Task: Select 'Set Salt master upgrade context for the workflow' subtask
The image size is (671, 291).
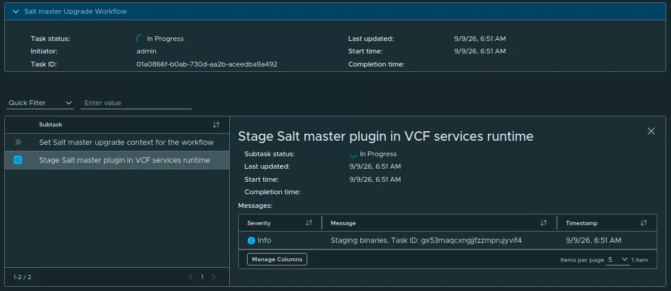Action: click(126, 142)
